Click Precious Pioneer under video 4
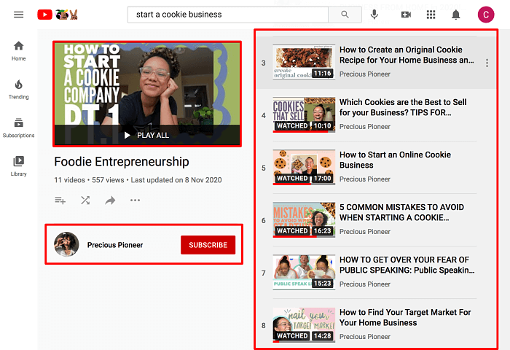This screenshot has height=350, width=510. [x=364, y=127]
